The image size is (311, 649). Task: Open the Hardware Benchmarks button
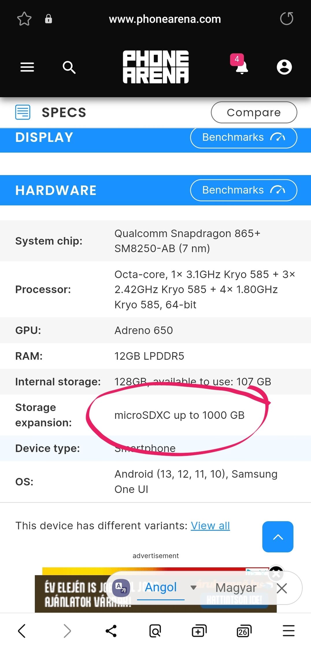[243, 190]
